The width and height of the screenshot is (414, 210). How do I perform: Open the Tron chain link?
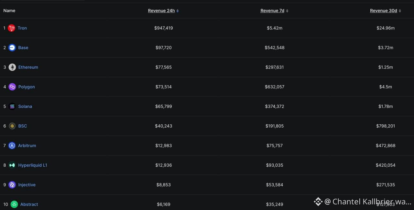click(22, 28)
